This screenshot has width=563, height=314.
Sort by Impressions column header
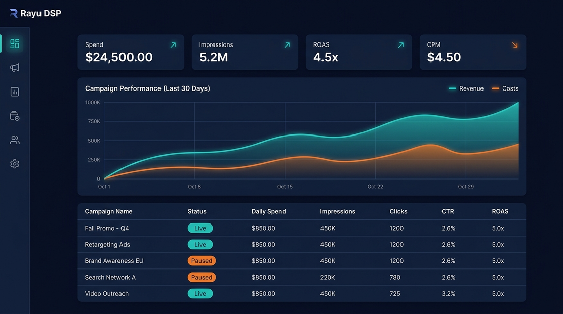click(x=338, y=211)
